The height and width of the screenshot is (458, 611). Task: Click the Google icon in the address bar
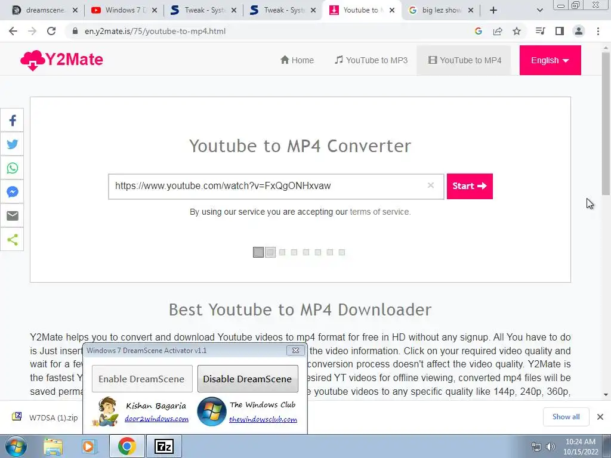click(x=479, y=31)
